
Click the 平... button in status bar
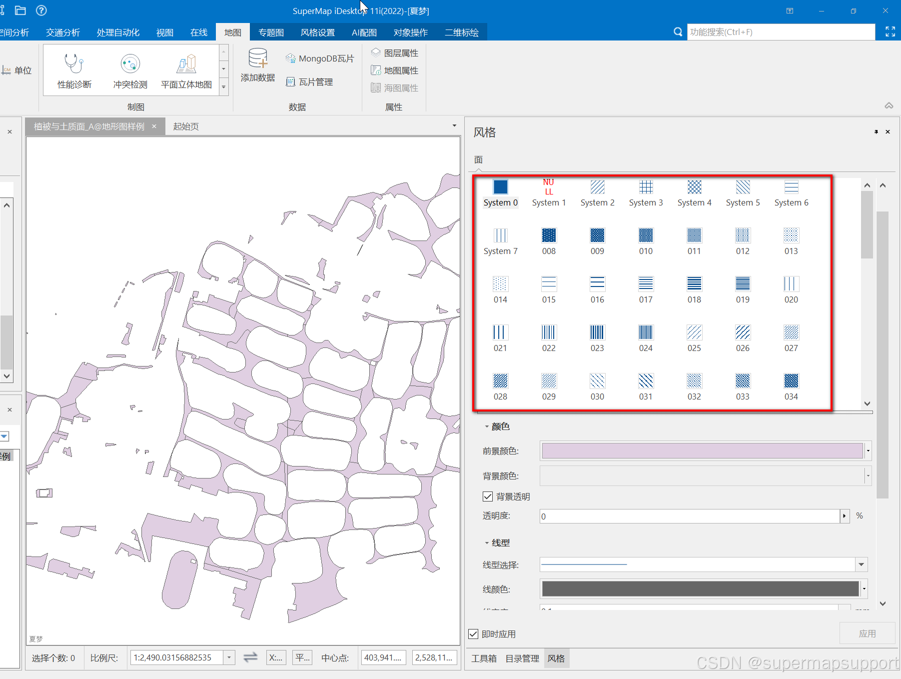point(302,657)
